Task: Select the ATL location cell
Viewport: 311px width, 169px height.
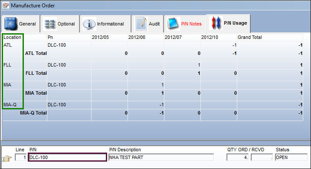Action: [x=8, y=45]
